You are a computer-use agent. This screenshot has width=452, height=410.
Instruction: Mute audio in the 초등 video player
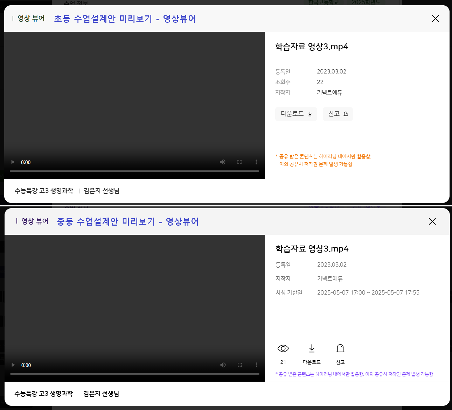(x=223, y=162)
